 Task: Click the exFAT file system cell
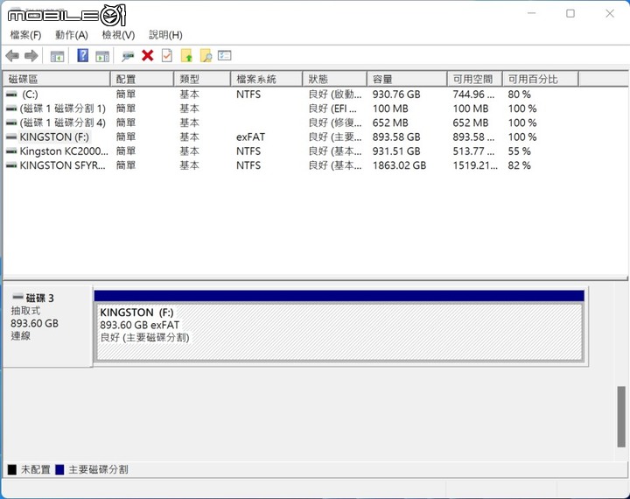point(250,137)
